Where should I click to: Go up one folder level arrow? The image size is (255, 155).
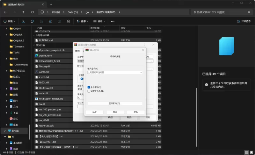23,12
